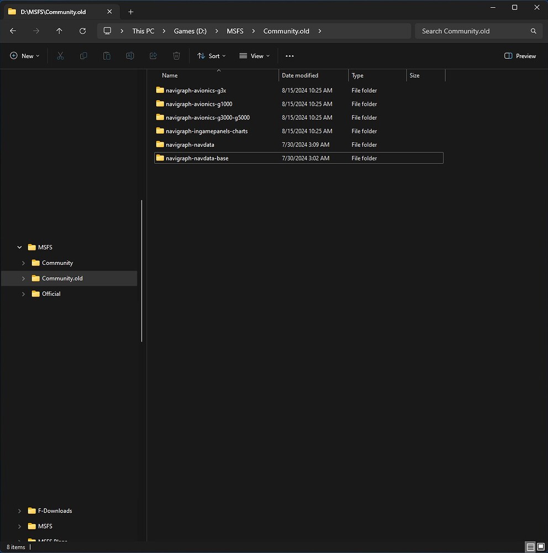The image size is (548, 553).
Task: Click the Copy icon in the toolbar
Action: point(83,56)
